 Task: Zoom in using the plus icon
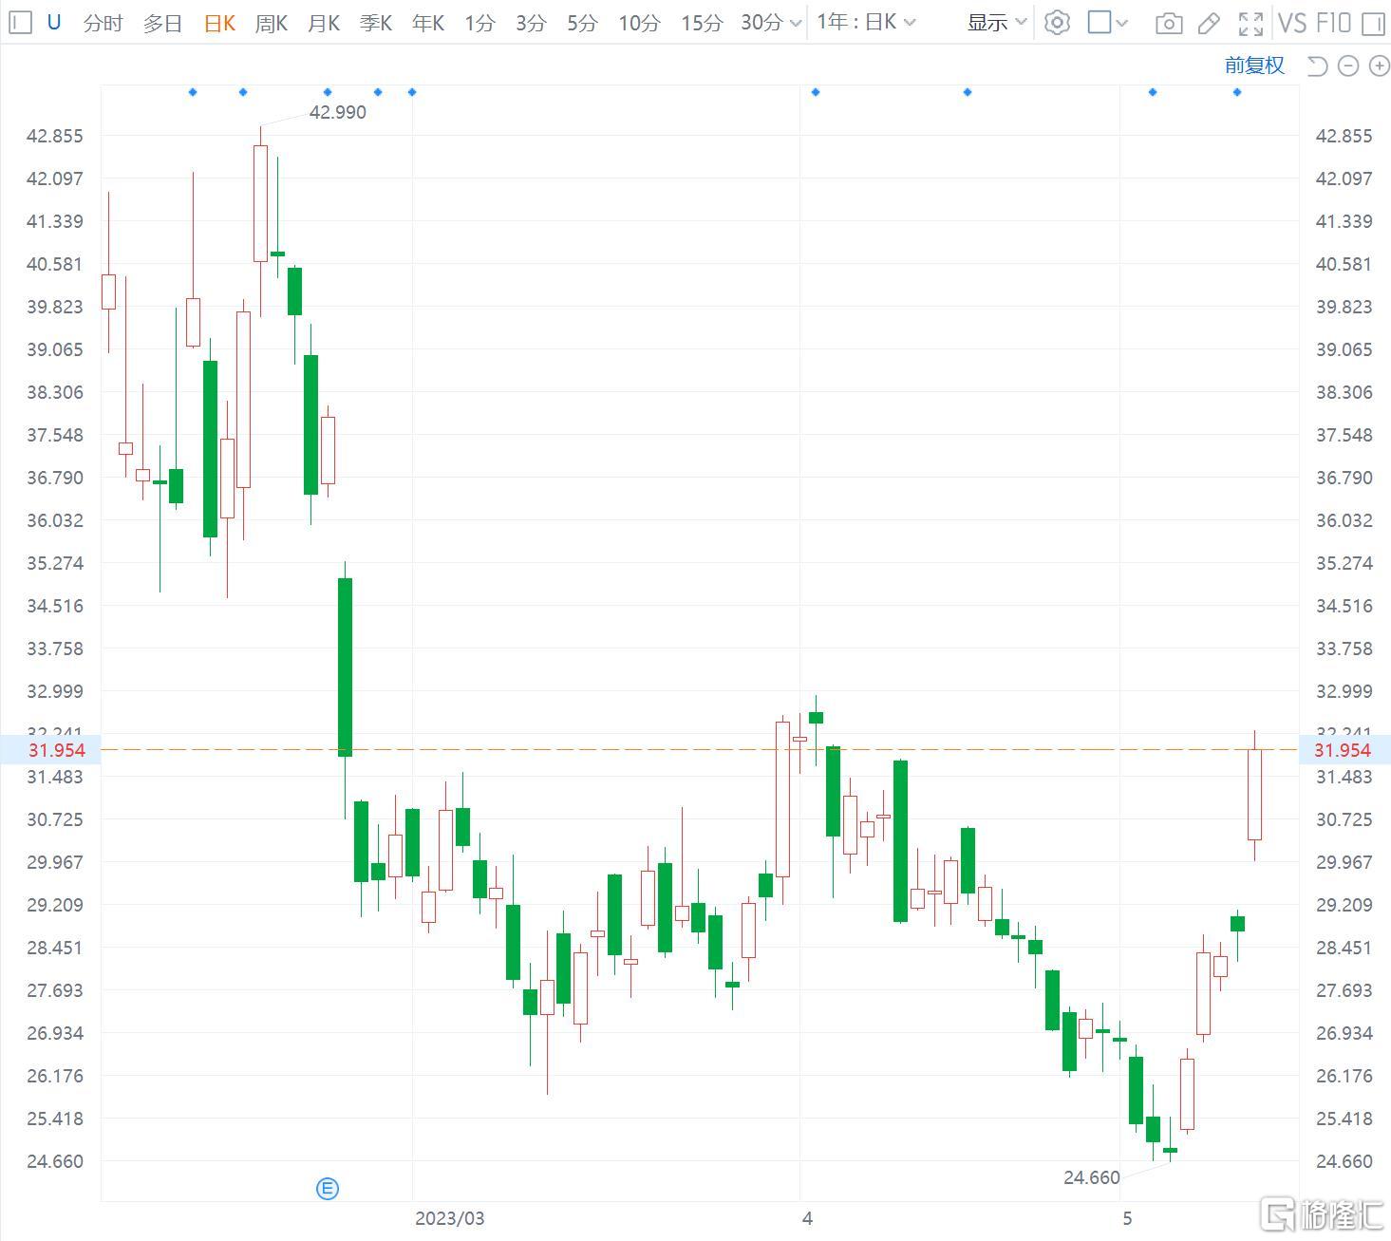[1379, 66]
